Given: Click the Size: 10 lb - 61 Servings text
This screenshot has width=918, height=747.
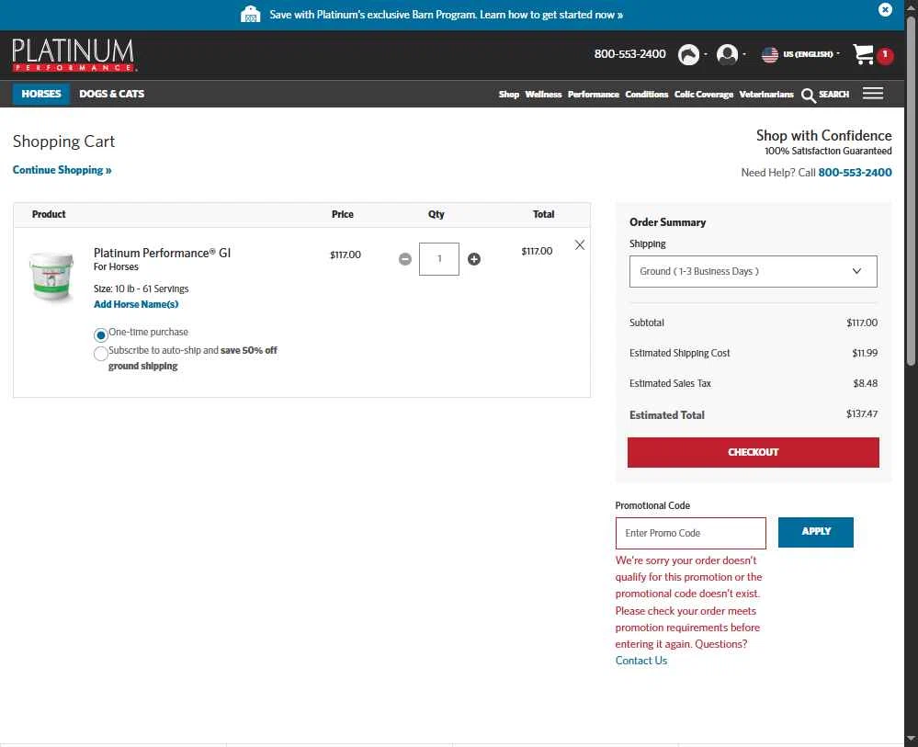Looking at the screenshot, I should pos(142,289).
